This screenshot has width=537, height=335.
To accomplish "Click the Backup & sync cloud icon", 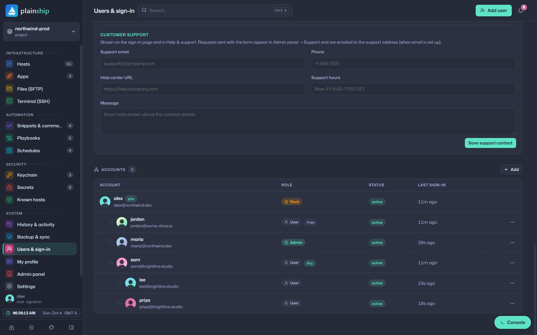I will [x=9, y=237].
